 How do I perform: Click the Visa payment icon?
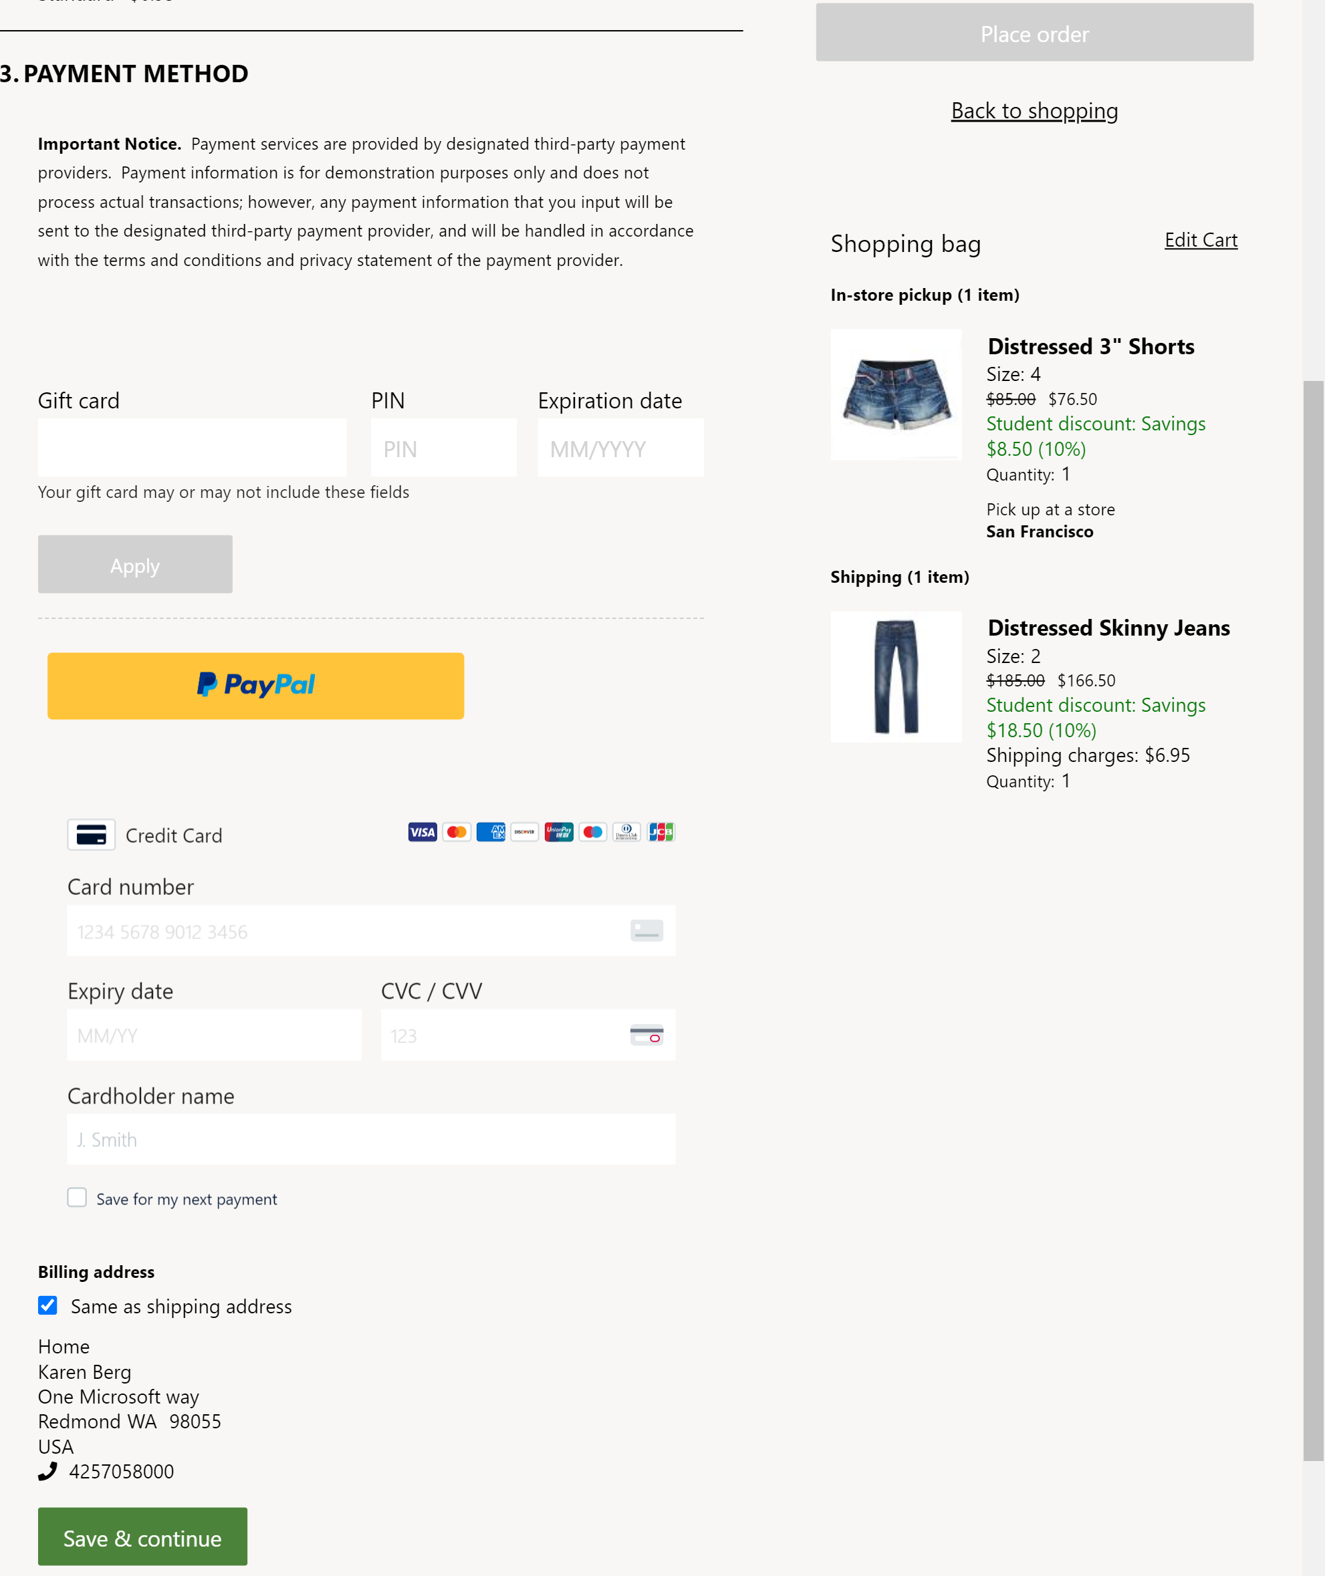tap(420, 832)
